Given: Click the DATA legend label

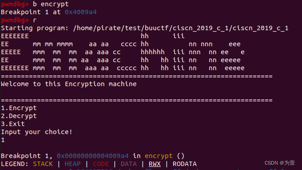Looking at the screenshot, I should (129, 164).
